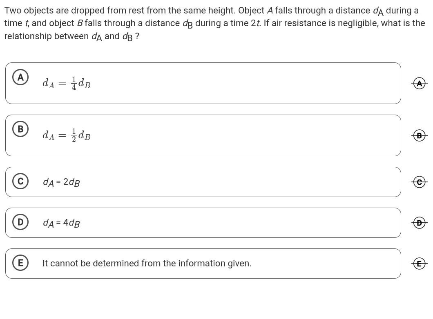Click "It cannot be determined" answer text
The width and height of the screenshot is (433, 319).
pyautogui.click(x=147, y=264)
